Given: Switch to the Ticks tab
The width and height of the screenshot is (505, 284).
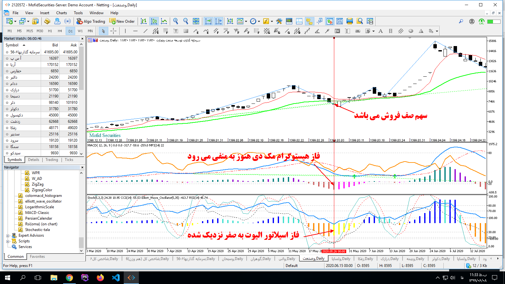Looking at the screenshot, I should click(x=69, y=160).
